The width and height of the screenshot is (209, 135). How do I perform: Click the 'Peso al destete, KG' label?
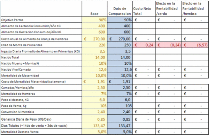[x=15, y=100]
